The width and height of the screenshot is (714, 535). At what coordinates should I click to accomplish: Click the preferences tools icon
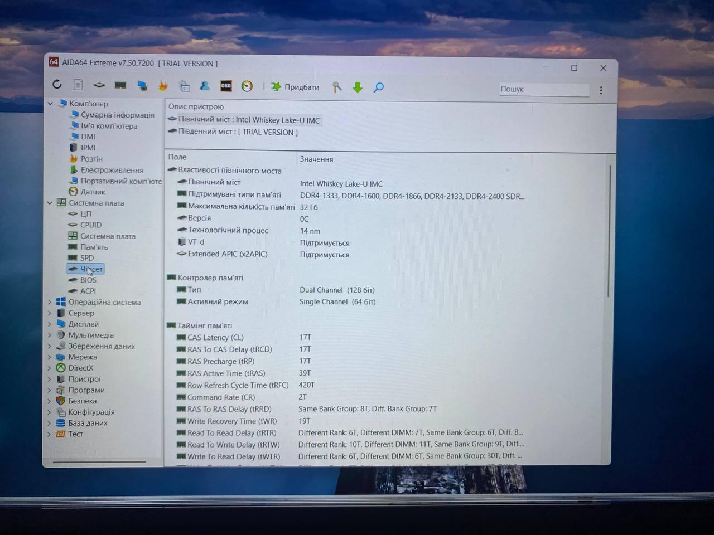pos(337,87)
